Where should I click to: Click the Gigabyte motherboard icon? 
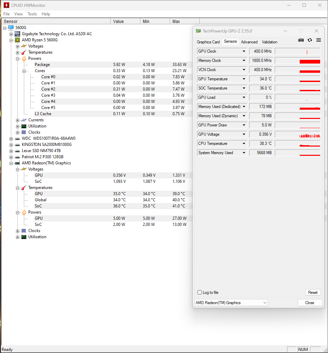[x=17, y=34]
